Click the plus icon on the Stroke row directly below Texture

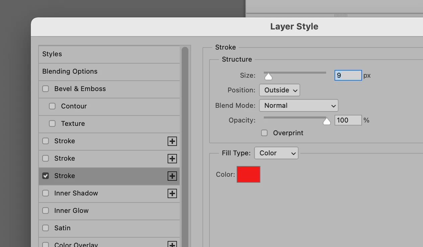pyautogui.click(x=172, y=141)
